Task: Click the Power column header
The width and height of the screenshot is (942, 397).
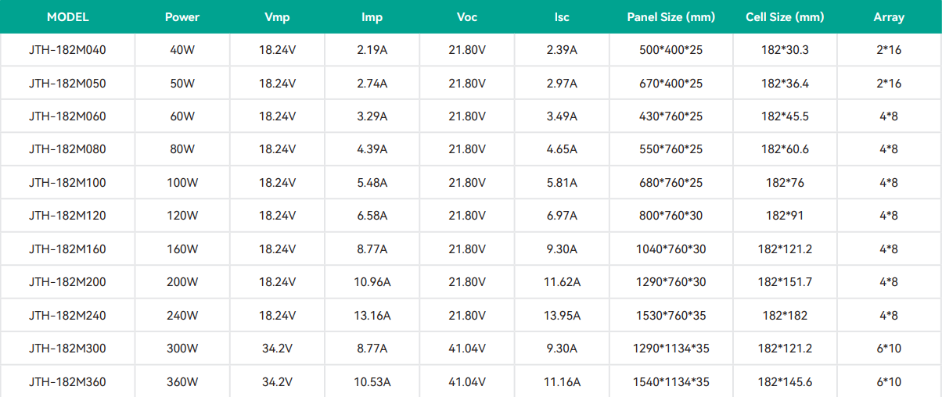Action: click(182, 17)
